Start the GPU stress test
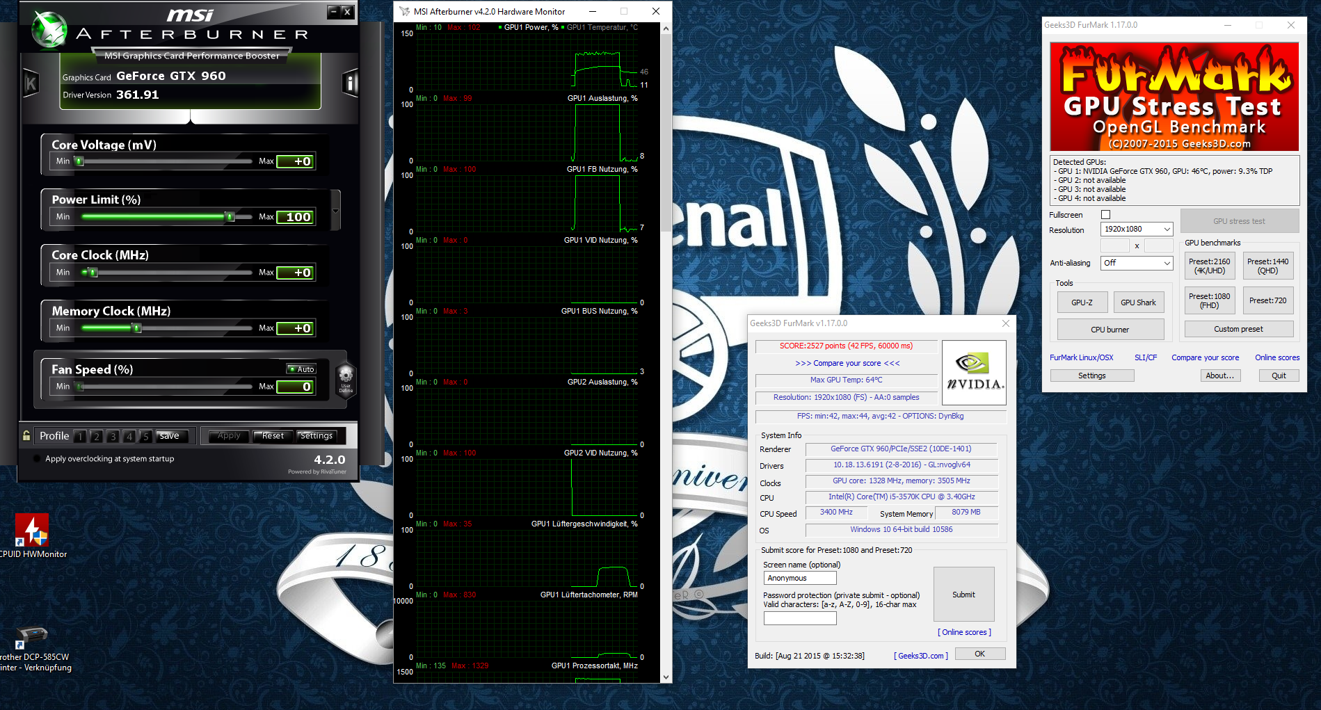Screen dimensions: 1321x710 (1239, 221)
